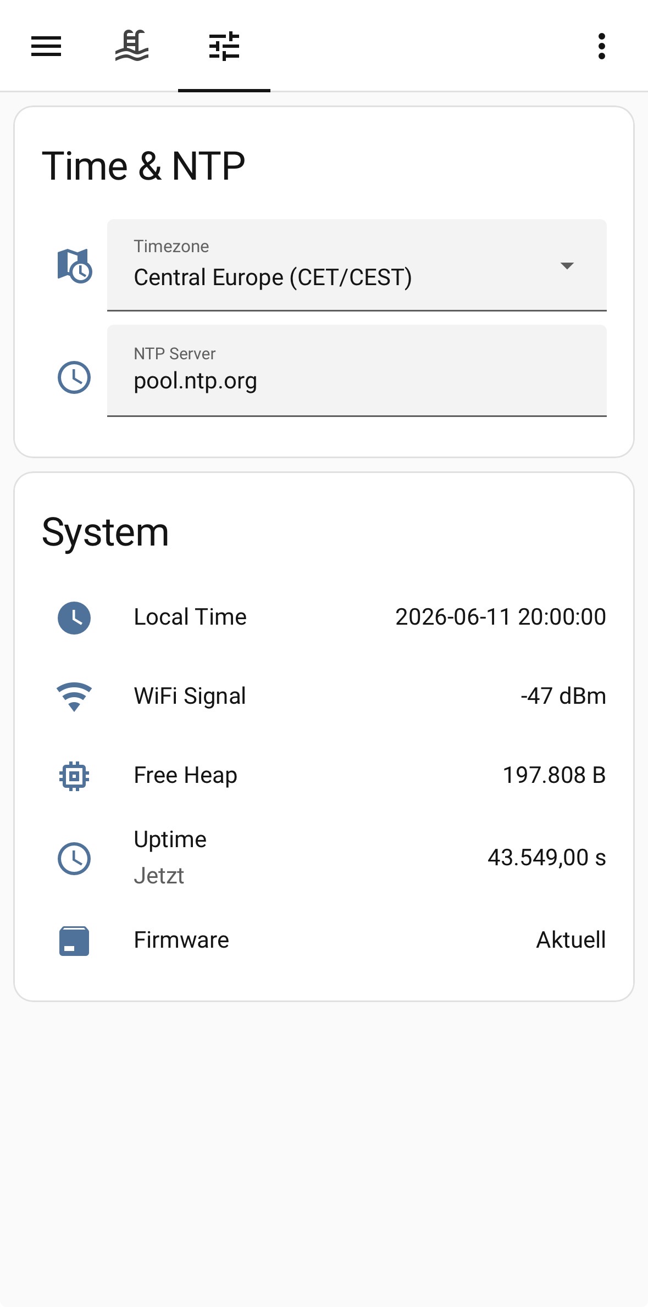Select the tune settings tab
Screen dimensions: 648x1307
pos(224,46)
